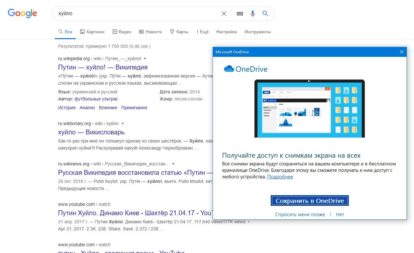414x253 pixels.
Task: Open the Путин — Википедия result title
Action: (x=103, y=67)
